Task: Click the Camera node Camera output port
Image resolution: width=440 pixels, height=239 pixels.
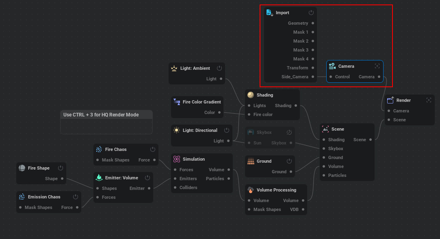Action: (379, 77)
